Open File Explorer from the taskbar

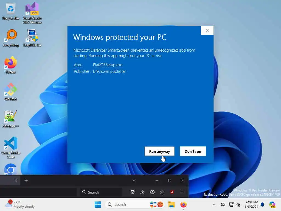click(x=171, y=204)
